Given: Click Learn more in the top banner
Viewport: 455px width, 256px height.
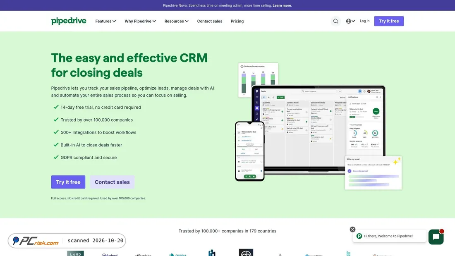Looking at the screenshot, I should (282, 5).
